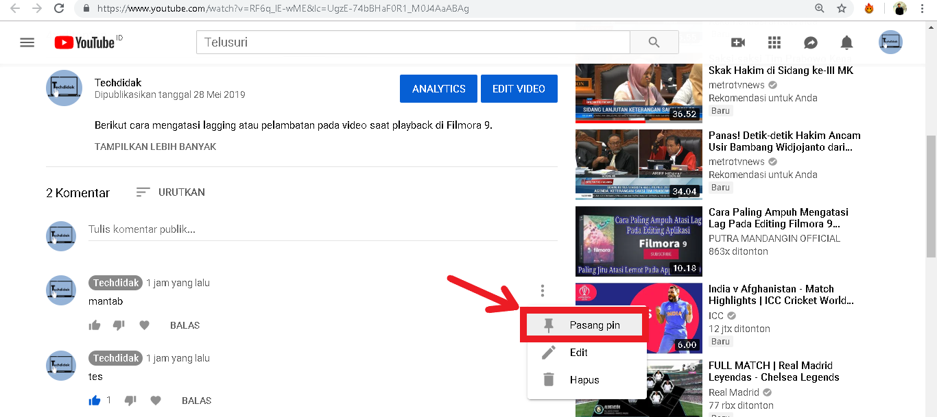937x417 pixels.
Task: Give a creator heart to the 'mantab' comment
Action: (x=144, y=325)
